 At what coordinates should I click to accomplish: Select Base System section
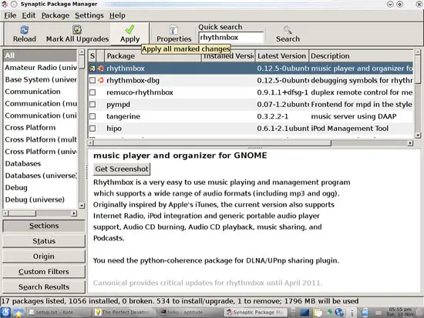40,80
